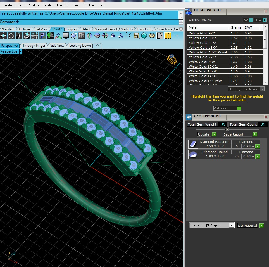The image size is (269, 267).
Task: Open the T-Splines menu
Action: pyautogui.click(x=89, y=5)
